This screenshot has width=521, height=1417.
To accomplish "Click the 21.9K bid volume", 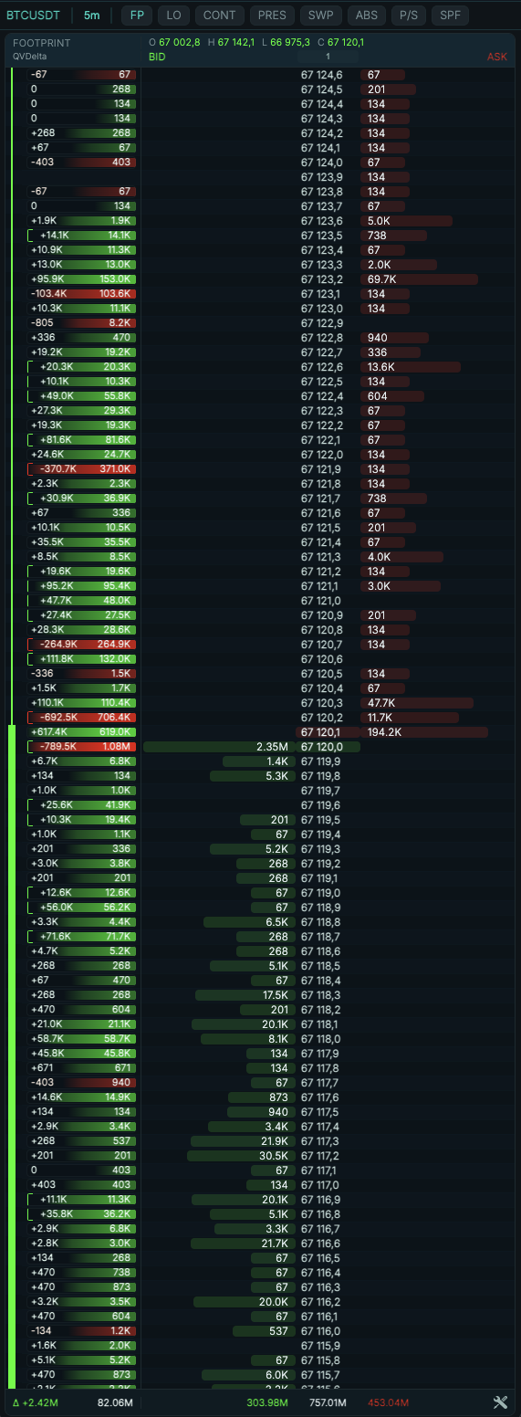I will (241, 1141).
